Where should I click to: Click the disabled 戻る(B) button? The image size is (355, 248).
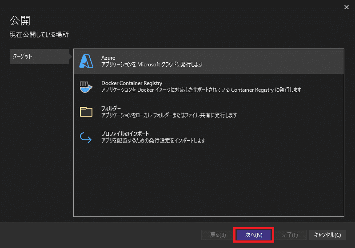pos(218,235)
